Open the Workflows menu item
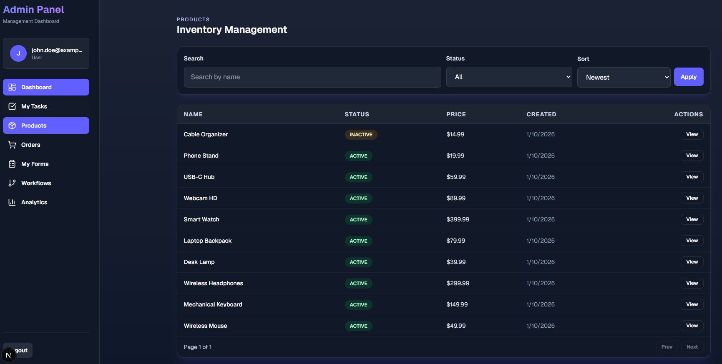 tap(36, 183)
